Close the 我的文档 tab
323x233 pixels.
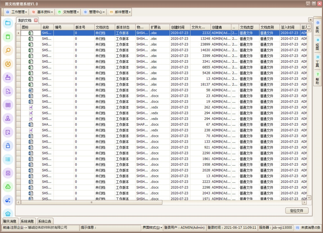36,21
